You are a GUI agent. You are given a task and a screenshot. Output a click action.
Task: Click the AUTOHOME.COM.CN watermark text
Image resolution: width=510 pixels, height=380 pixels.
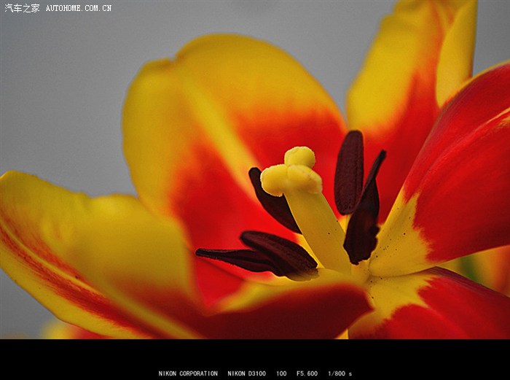click(79, 8)
